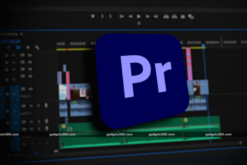Toggle sync lock on the Video 1 track
The width and height of the screenshot is (247, 165).
23,89
